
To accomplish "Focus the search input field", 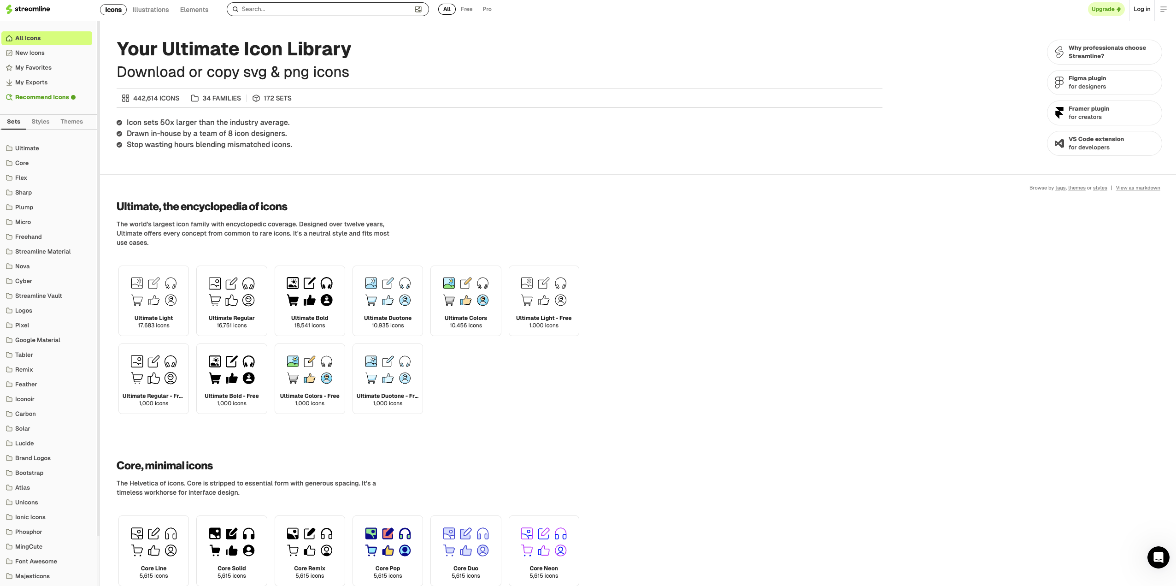I will point(328,9).
